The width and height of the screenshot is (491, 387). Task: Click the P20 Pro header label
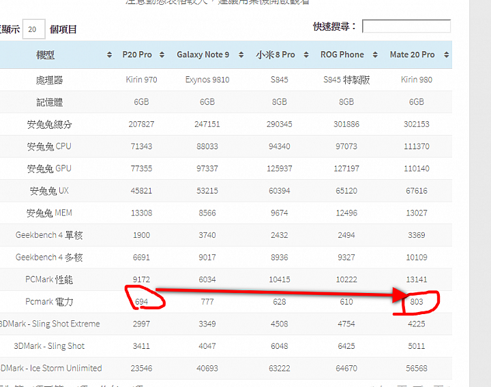coord(137,55)
